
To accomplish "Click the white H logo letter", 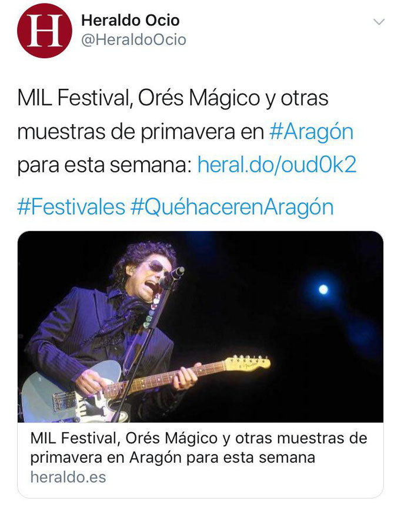I will point(45,31).
